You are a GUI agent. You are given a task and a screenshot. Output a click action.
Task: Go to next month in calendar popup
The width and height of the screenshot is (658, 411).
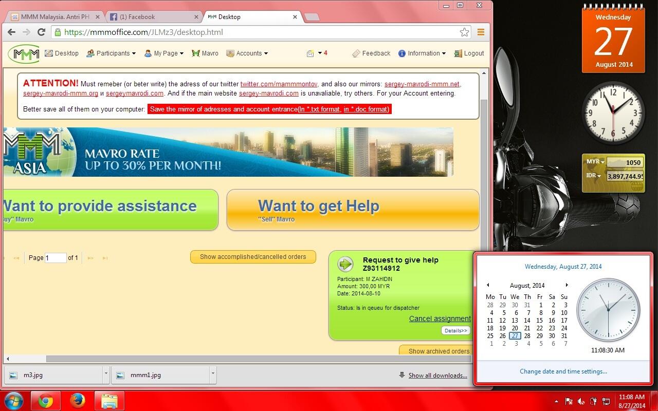point(567,285)
